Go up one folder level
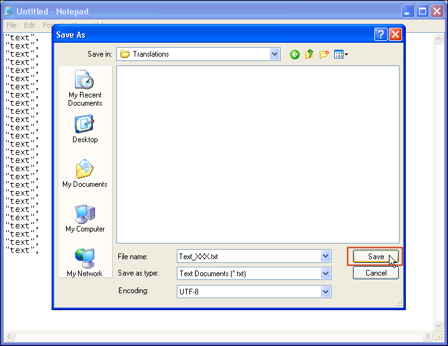 pos(309,55)
